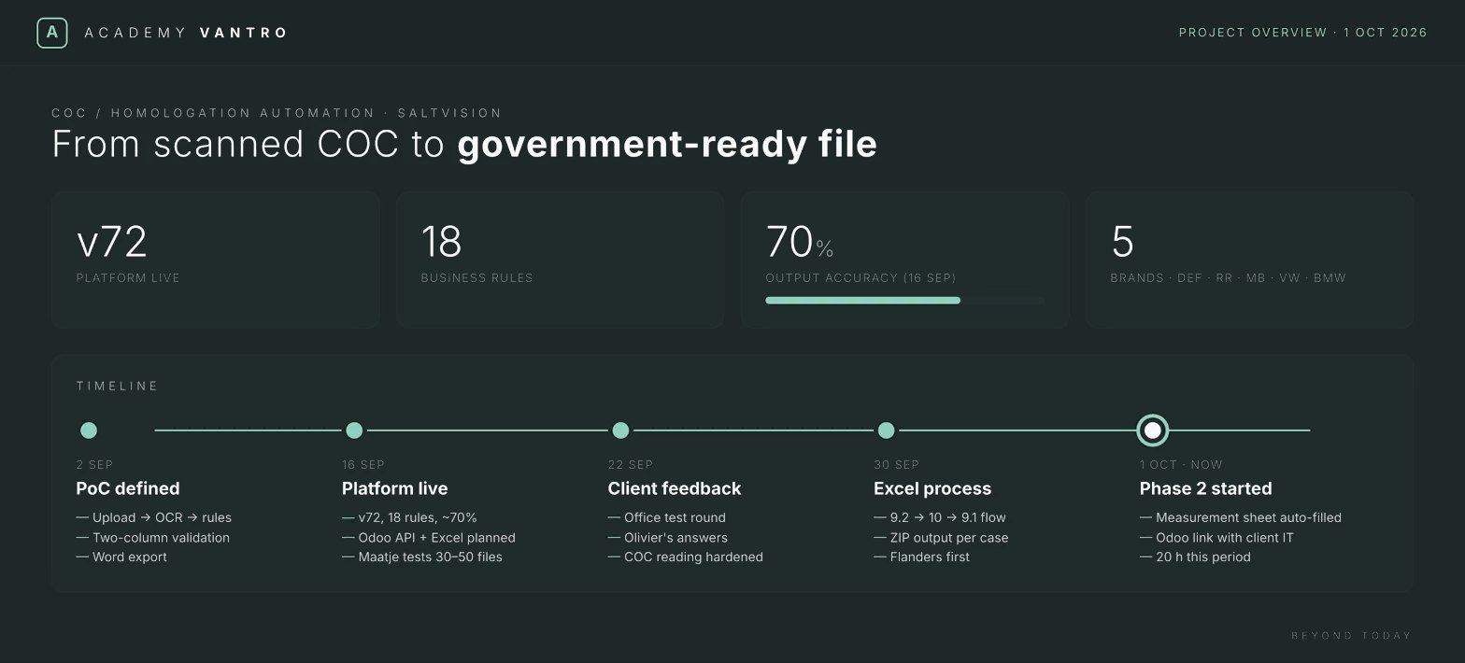This screenshot has width=1465, height=663.
Task: Select the 30 Sep timeline dot
Action: pos(886,430)
